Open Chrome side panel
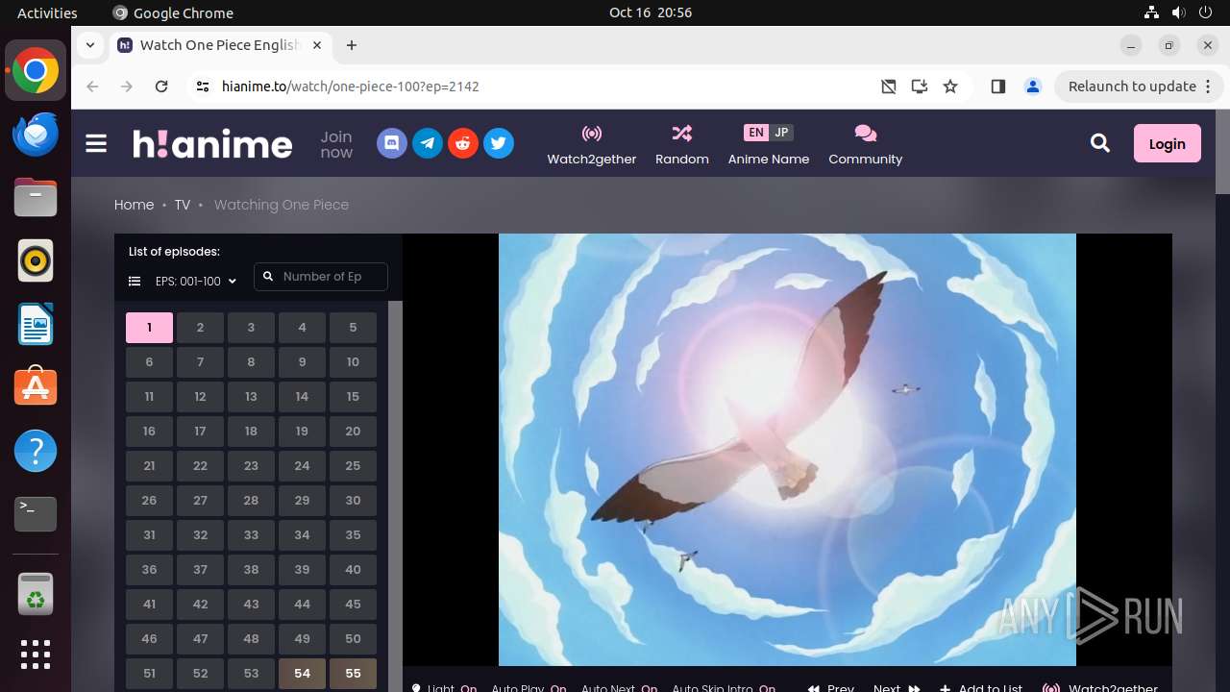 click(x=997, y=86)
